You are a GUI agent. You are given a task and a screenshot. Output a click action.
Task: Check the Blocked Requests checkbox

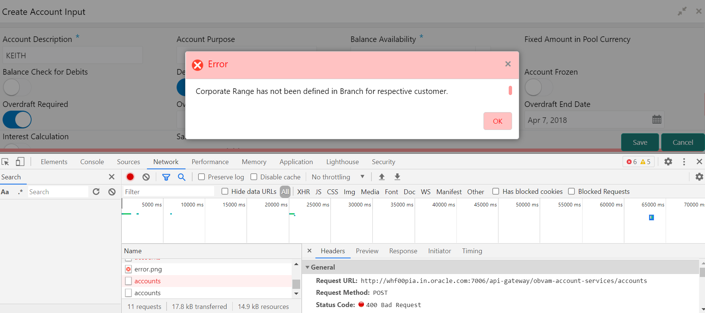[x=571, y=191]
